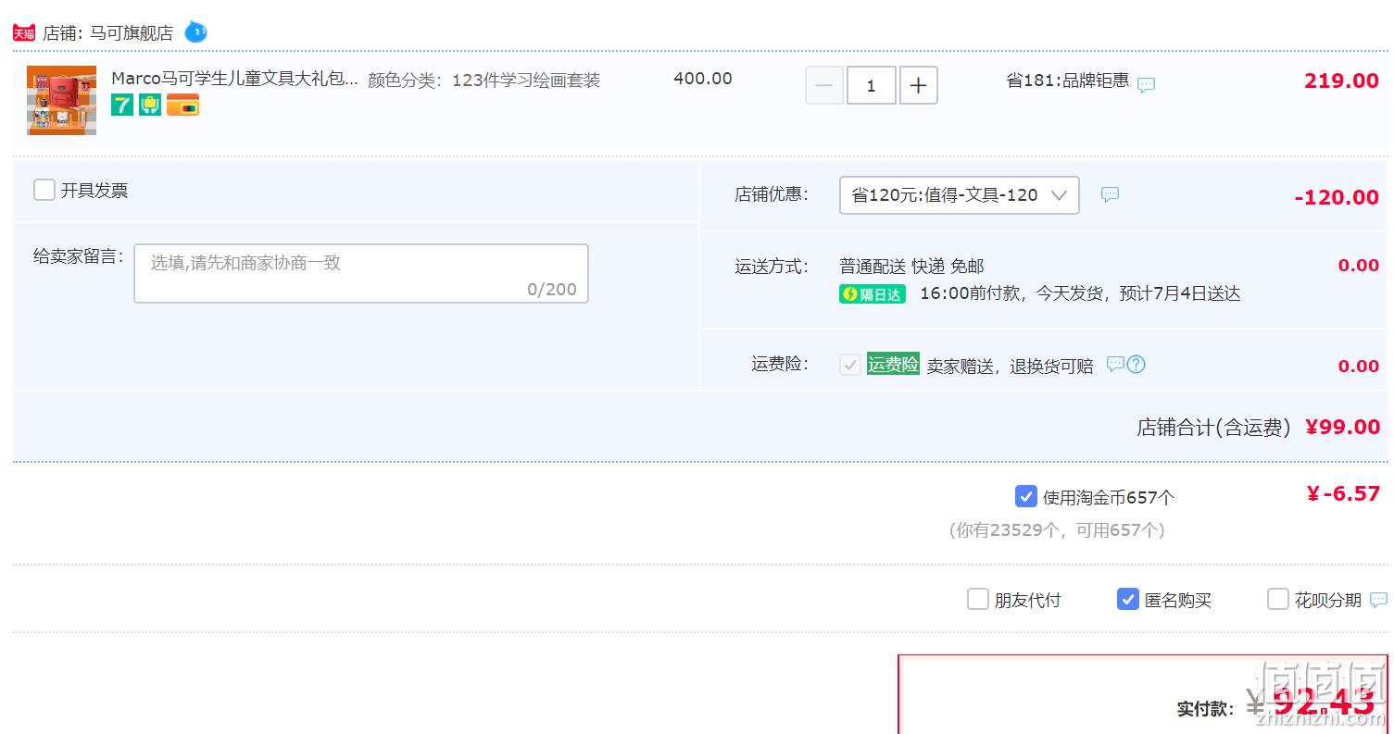The width and height of the screenshot is (1394, 734).
Task: Enable the 朋友代付 checkbox
Action: click(978, 599)
